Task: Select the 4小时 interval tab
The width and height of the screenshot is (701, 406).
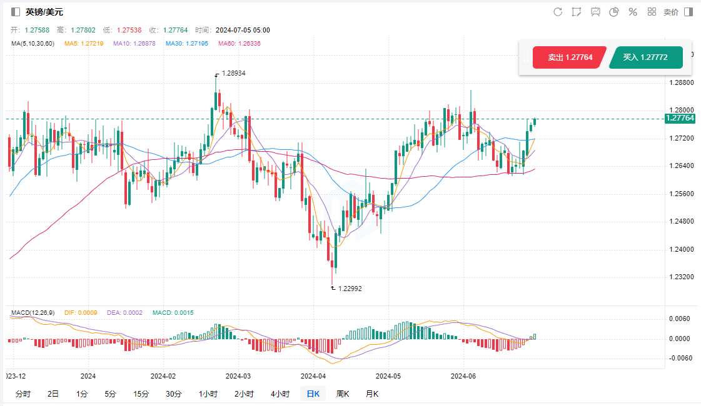Action: click(280, 394)
